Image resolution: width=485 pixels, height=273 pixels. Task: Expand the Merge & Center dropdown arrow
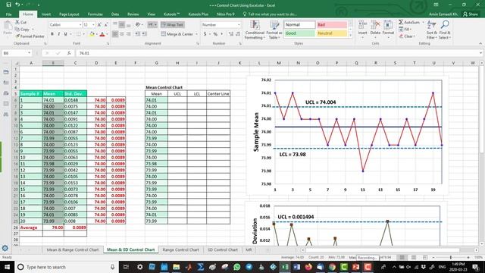pos(196,34)
